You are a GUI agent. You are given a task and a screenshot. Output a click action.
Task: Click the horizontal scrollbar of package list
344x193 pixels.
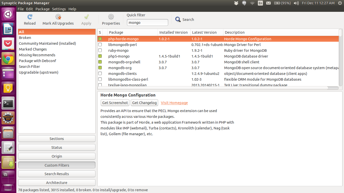[213, 88]
